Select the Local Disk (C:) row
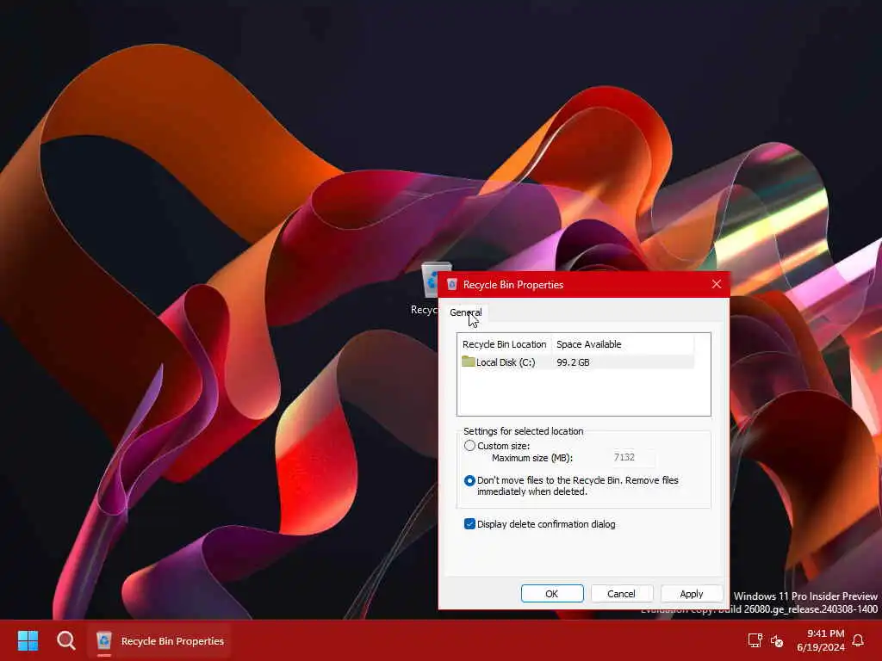 (576, 362)
